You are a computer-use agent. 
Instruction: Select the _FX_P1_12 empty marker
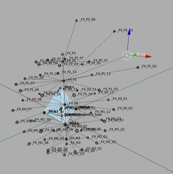tap(92, 75)
